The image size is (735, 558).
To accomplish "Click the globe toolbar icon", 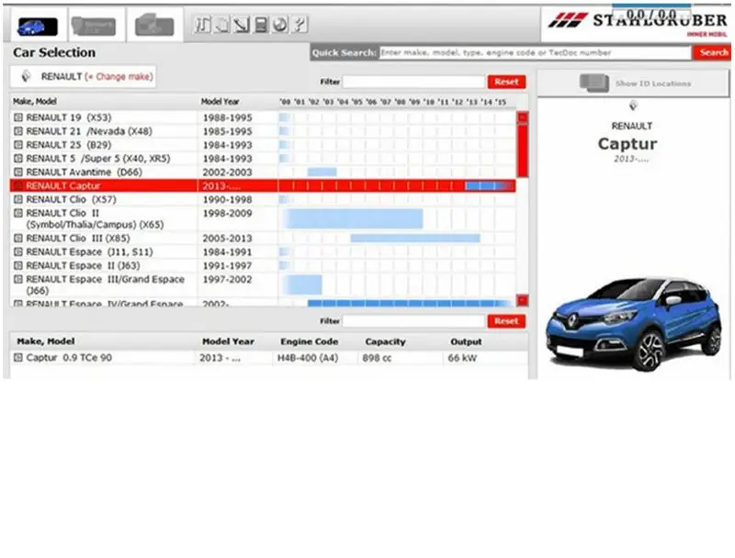I will click(x=280, y=25).
